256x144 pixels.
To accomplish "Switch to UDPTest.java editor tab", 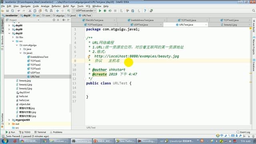I will (x=140, y=25).
